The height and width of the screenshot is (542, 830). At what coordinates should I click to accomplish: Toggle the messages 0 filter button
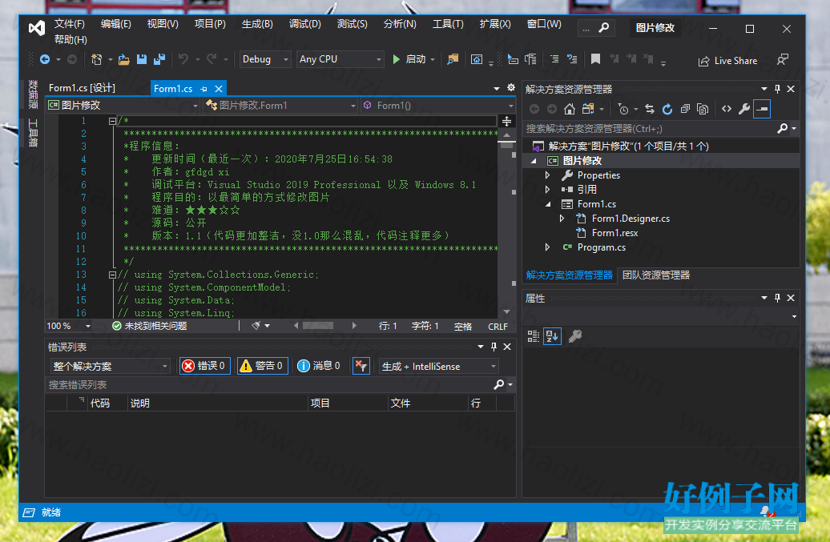tap(319, 366)
